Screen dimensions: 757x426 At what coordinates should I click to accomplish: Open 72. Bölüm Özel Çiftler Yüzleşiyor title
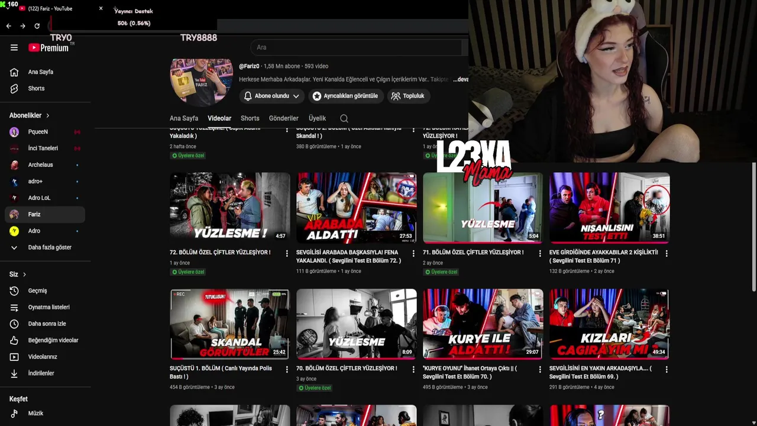(220, 253)
